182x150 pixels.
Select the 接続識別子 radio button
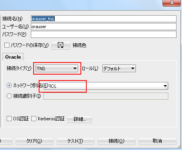point(9,96)
